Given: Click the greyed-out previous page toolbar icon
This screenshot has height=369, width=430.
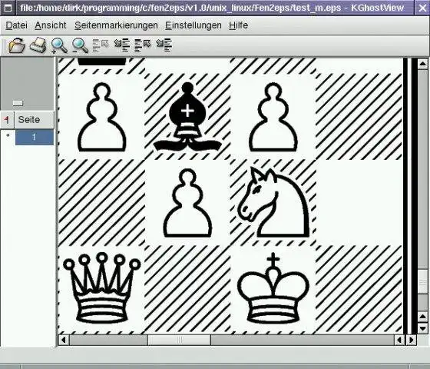Looking at the screenshot, I should [101, 45].
